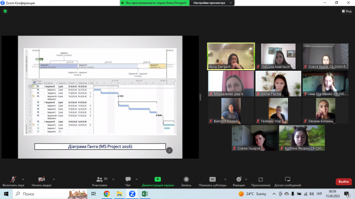Start recording with Запись button
The image size is (355, 199).
186,181
